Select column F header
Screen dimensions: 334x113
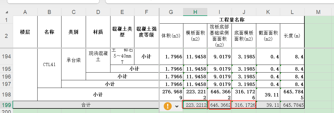coord(147,12)
